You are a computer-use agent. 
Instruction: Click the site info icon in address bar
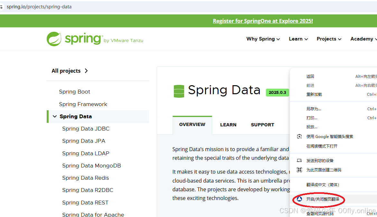(1, 7)
